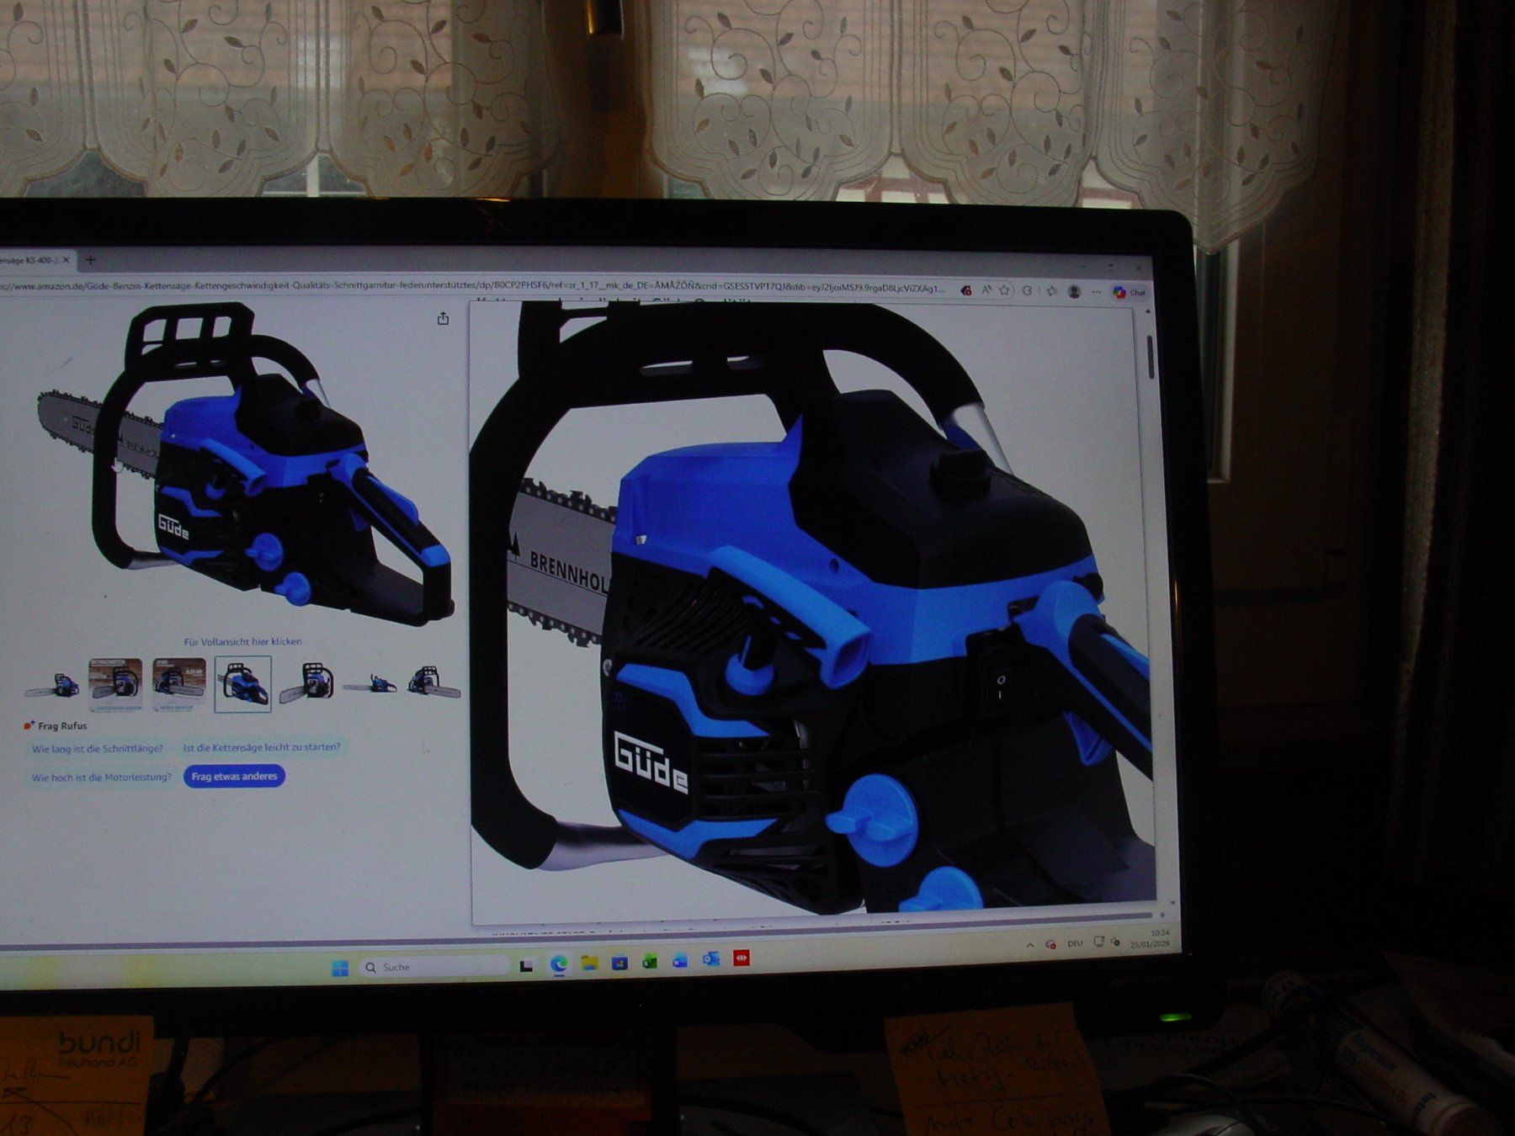The width and height of the screenshot is (1515, 1136).
Task: Select the seventh chainsaw thumbnail
Action: coord(433,682)
